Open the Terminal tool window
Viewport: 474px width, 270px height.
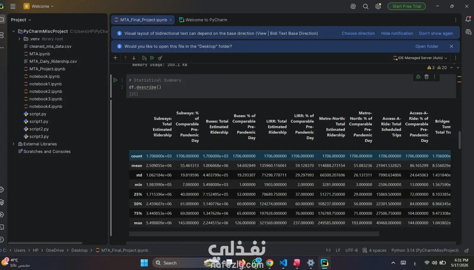point(1,227)
